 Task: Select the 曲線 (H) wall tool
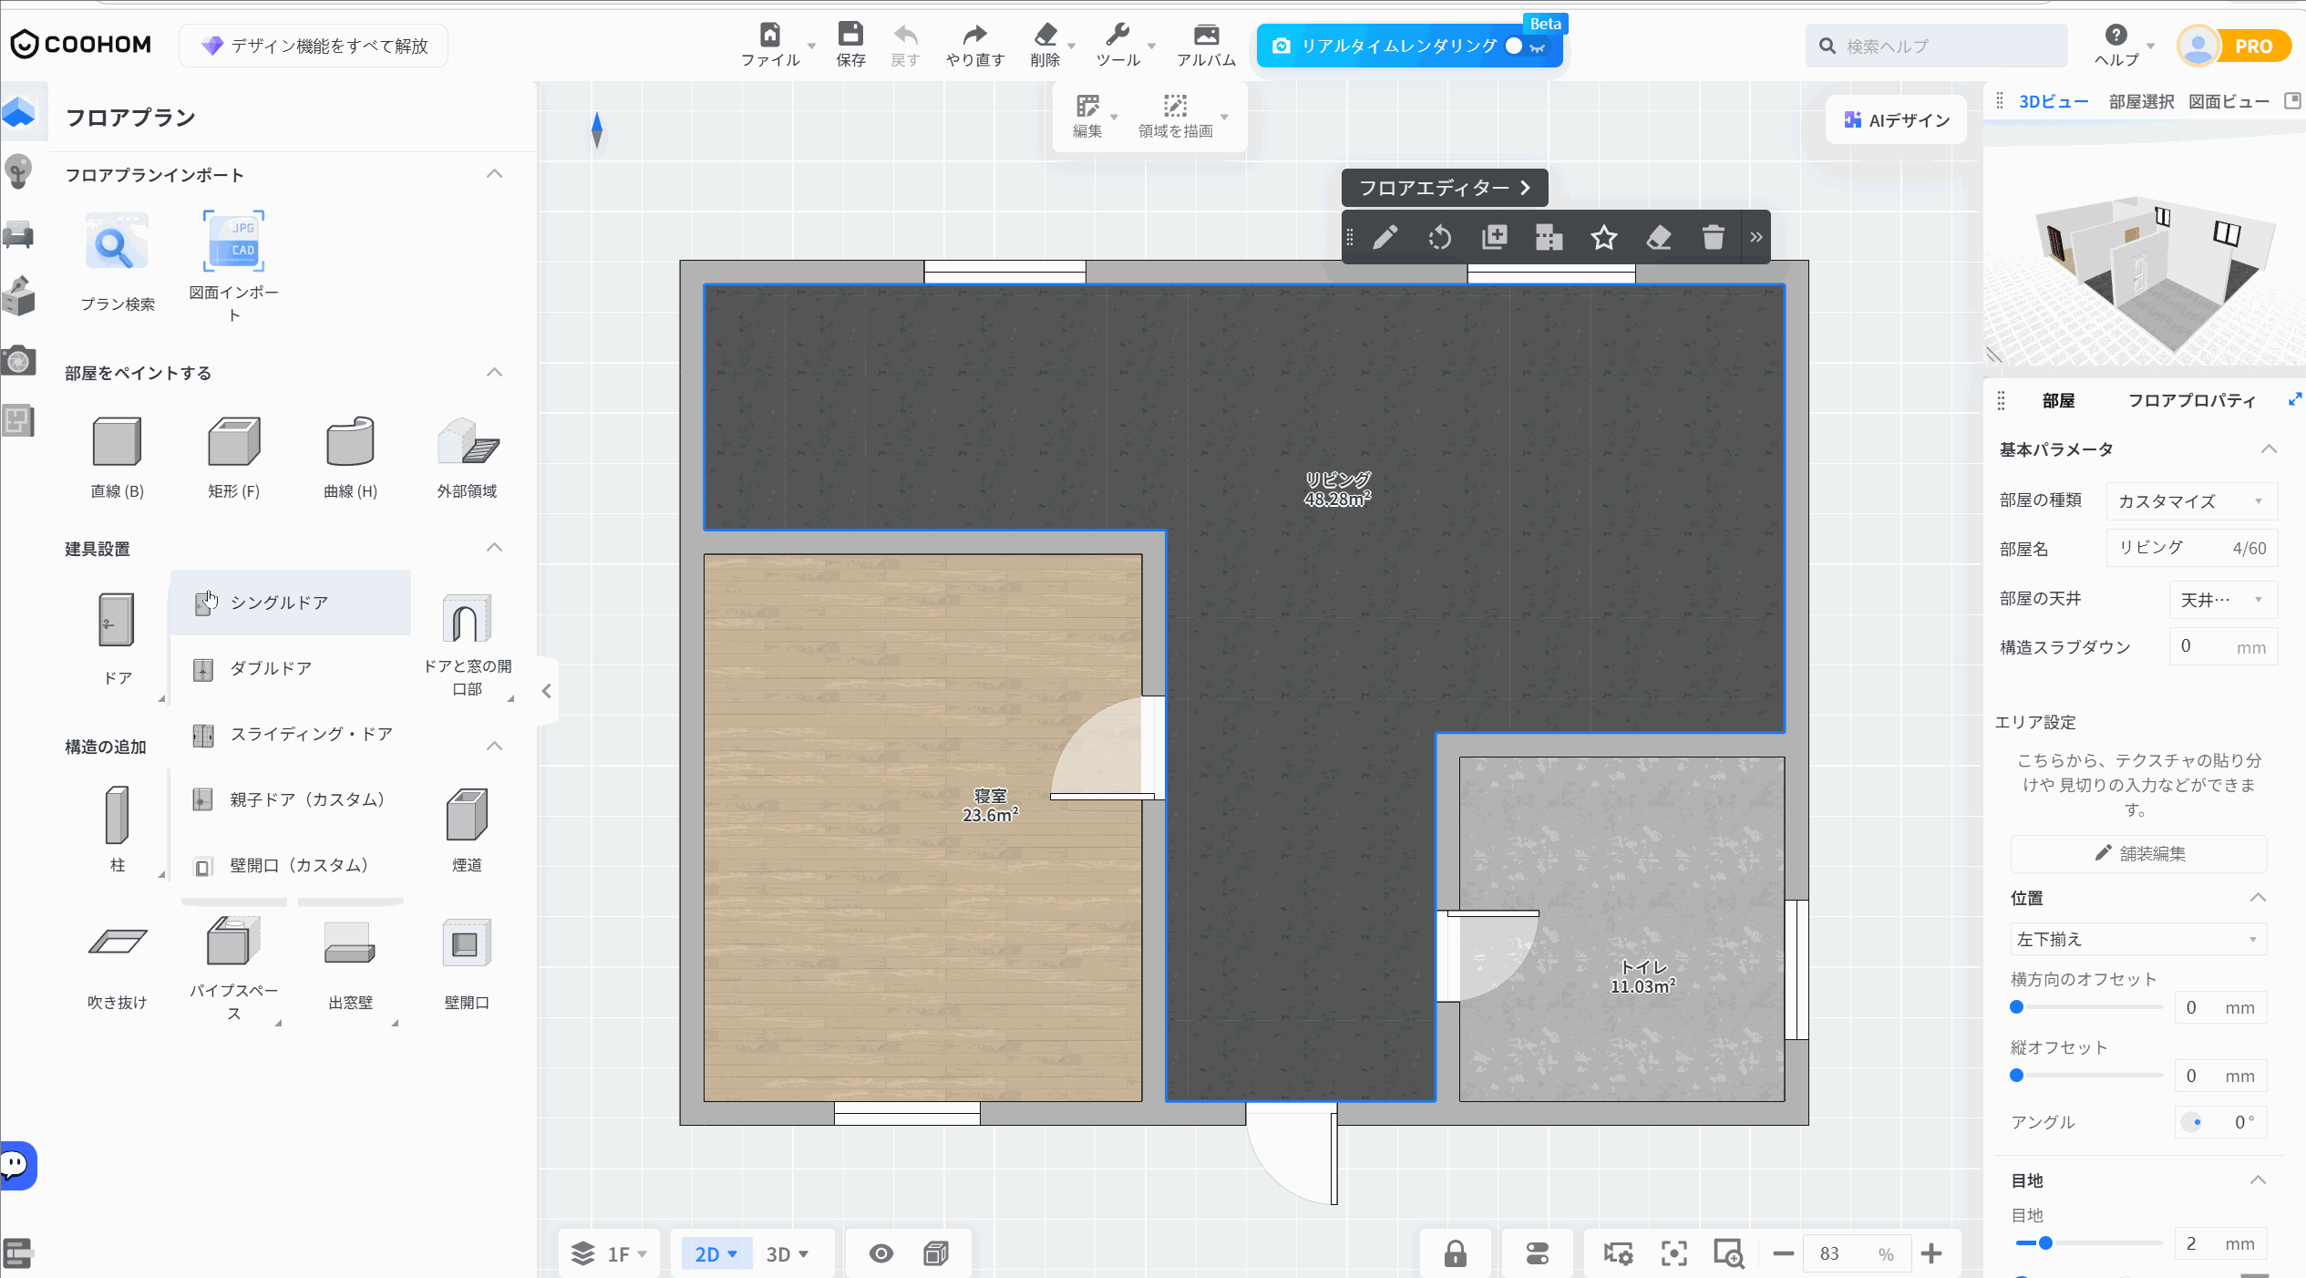point(350,442)
